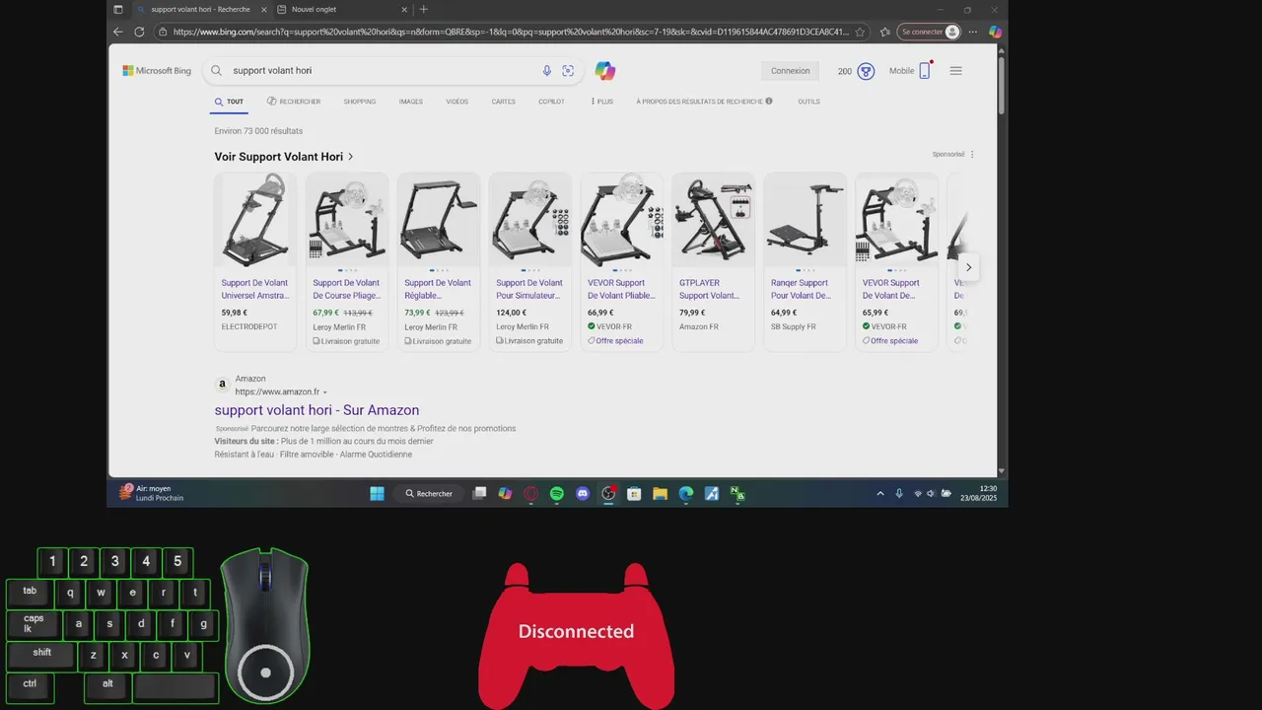Open the weather widget 'Air: moyen'
The height and width of the screenshot is (710, 1262).
[151, 493]
